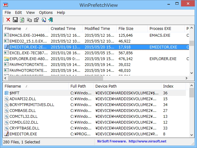The height and width of the screenshot is (148, 197).
Task: Click the find magnifier toolbar icon
Action: pyautogui.click(x=44, y=20)
